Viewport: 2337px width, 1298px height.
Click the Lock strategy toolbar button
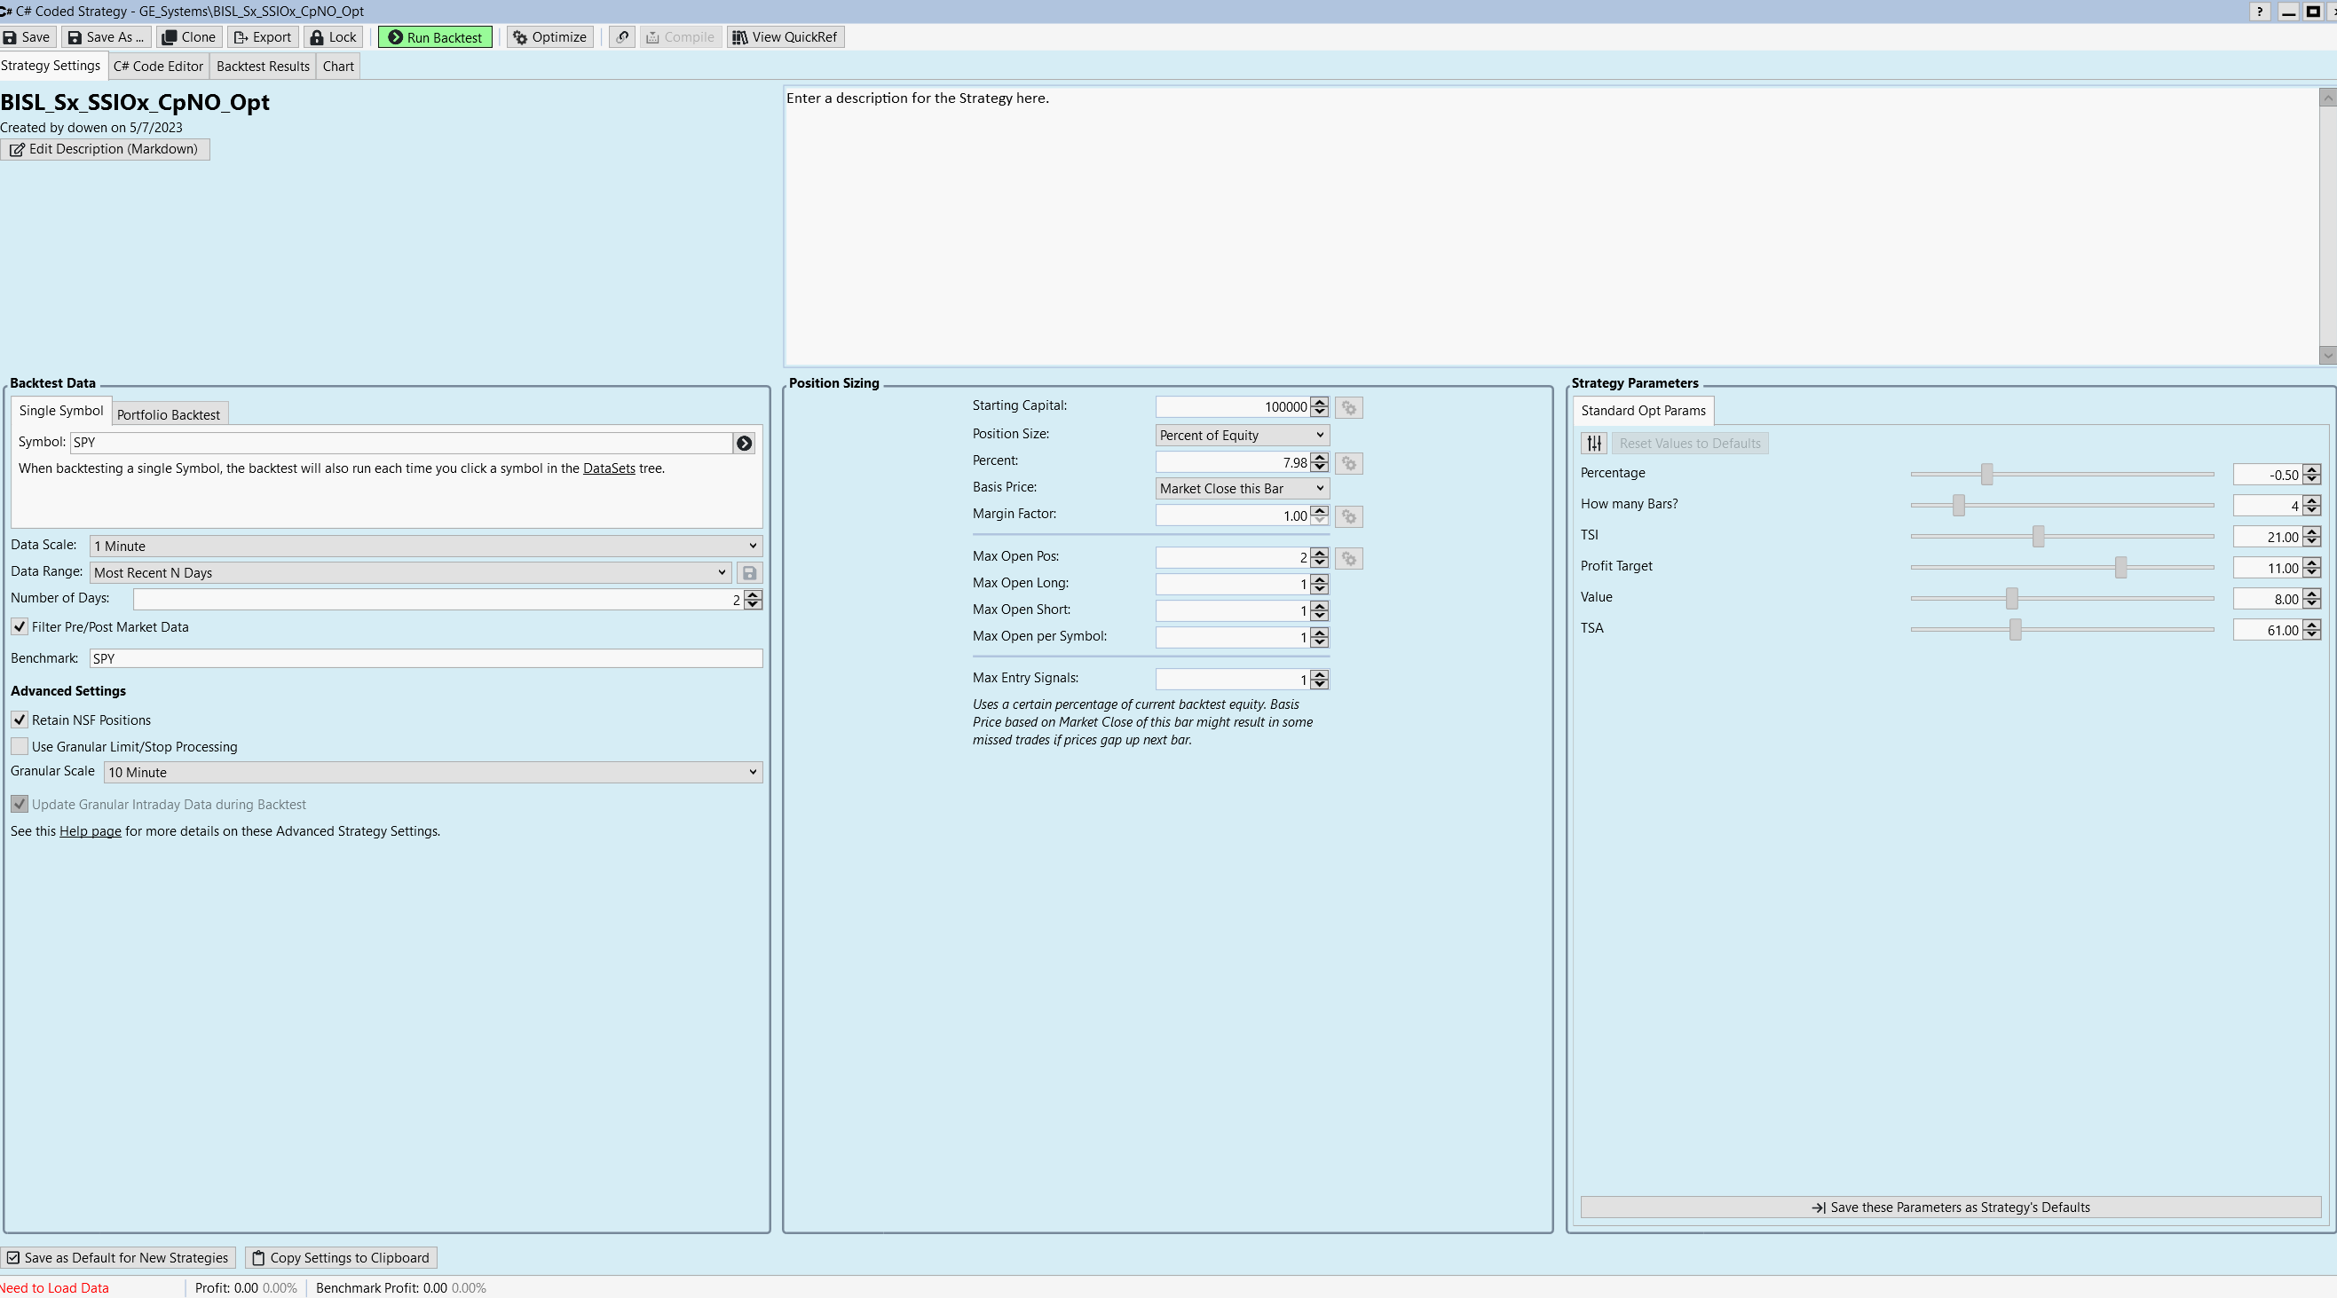pyautogui.click(x=333, y=37)
